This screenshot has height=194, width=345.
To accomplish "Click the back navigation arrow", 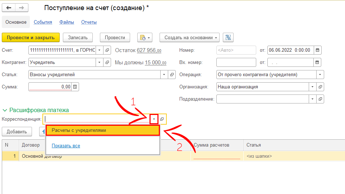I will click(9, 8).
